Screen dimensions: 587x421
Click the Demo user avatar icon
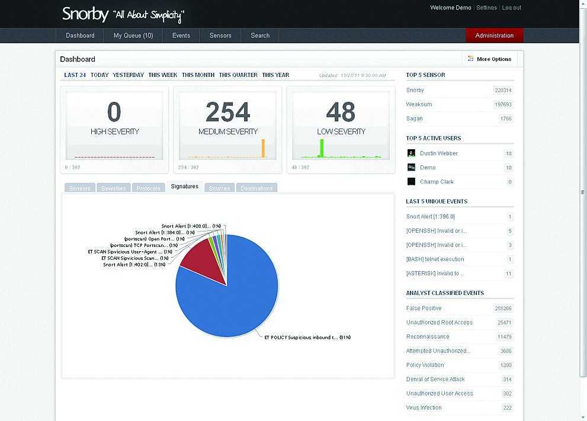coord(412,168)
